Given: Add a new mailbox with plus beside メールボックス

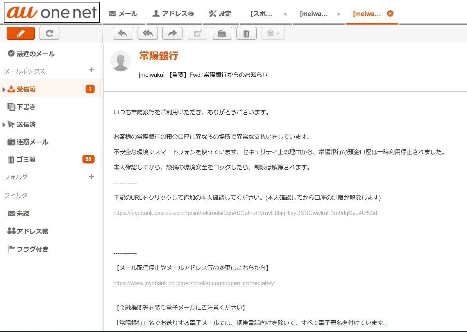Looking at the screenshot, I should (x=91, y=70).
